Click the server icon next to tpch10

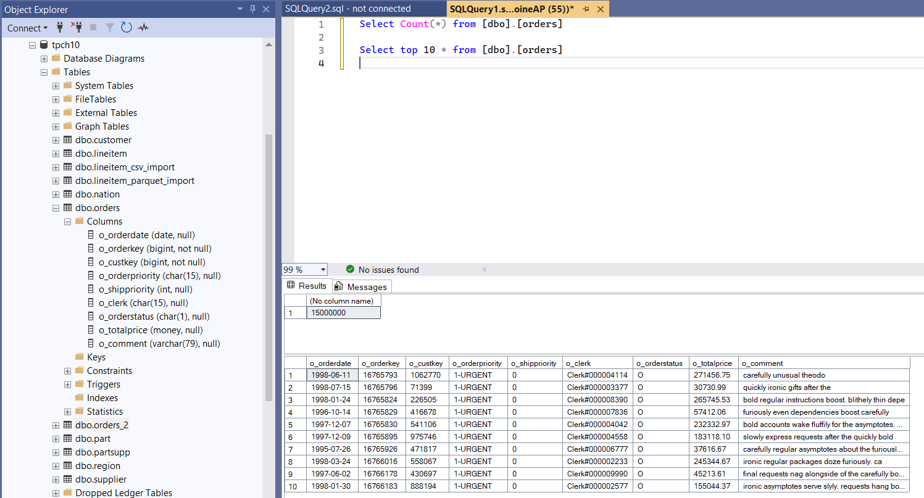(43, 44)
